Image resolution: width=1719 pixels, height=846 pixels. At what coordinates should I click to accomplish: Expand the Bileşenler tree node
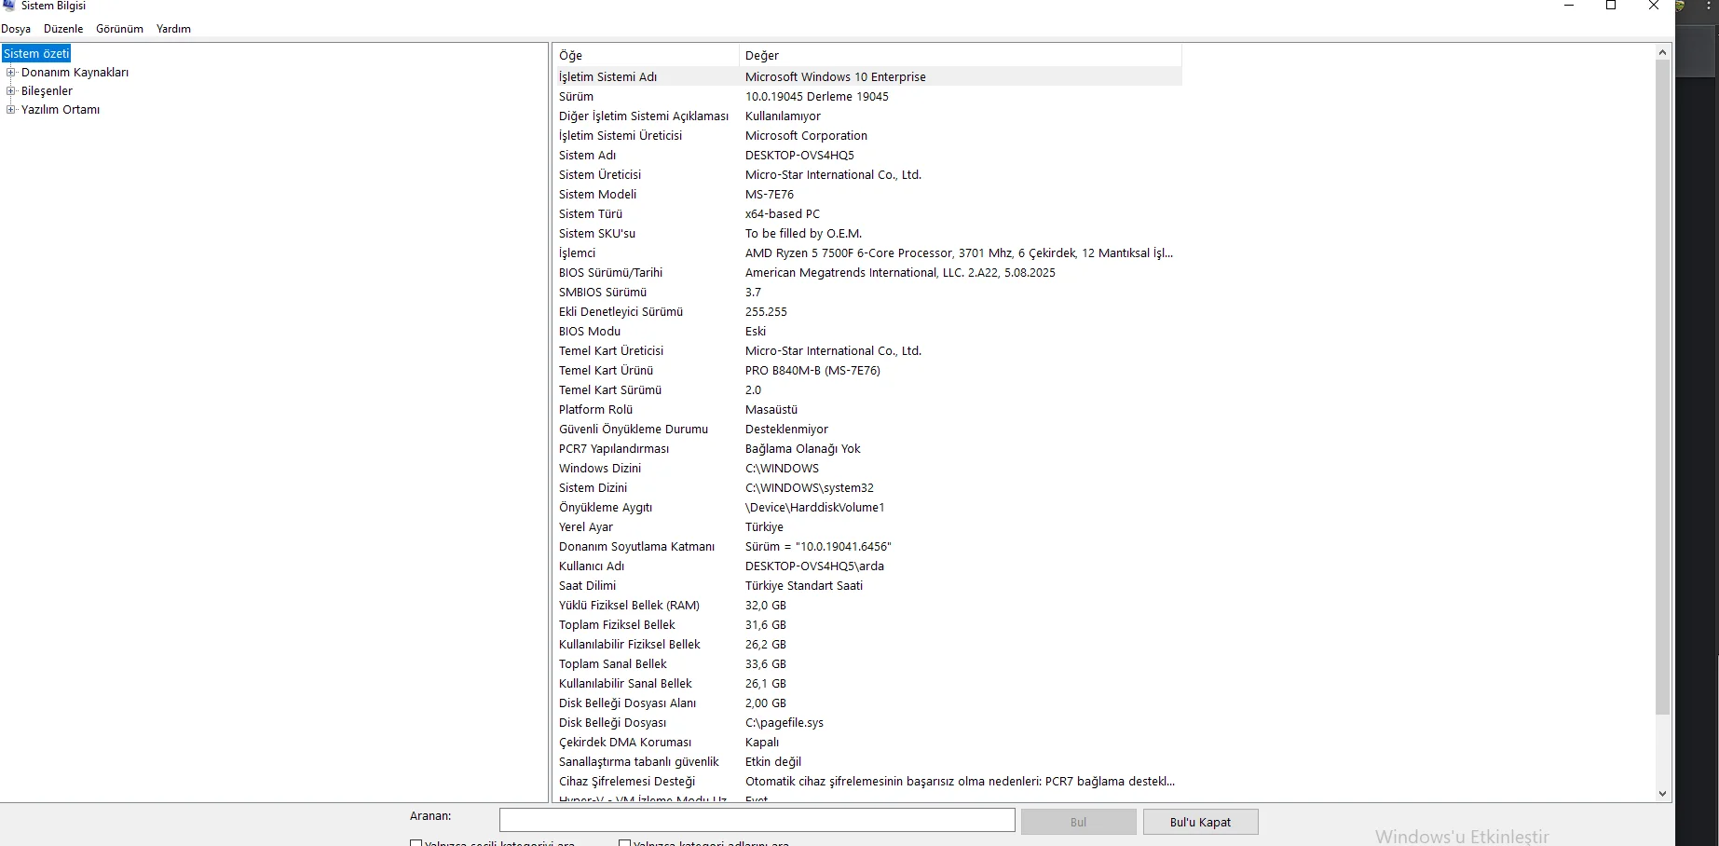pyautogui.click(x=11, y=90)
